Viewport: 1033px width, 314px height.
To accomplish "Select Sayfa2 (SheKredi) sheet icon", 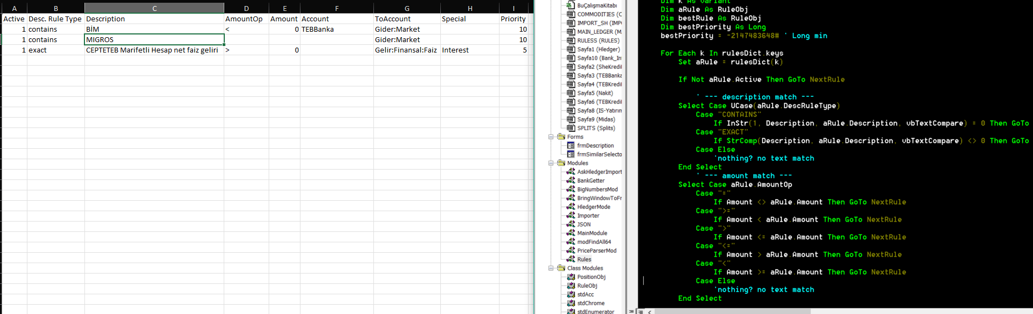I will [x=571, y=67].
